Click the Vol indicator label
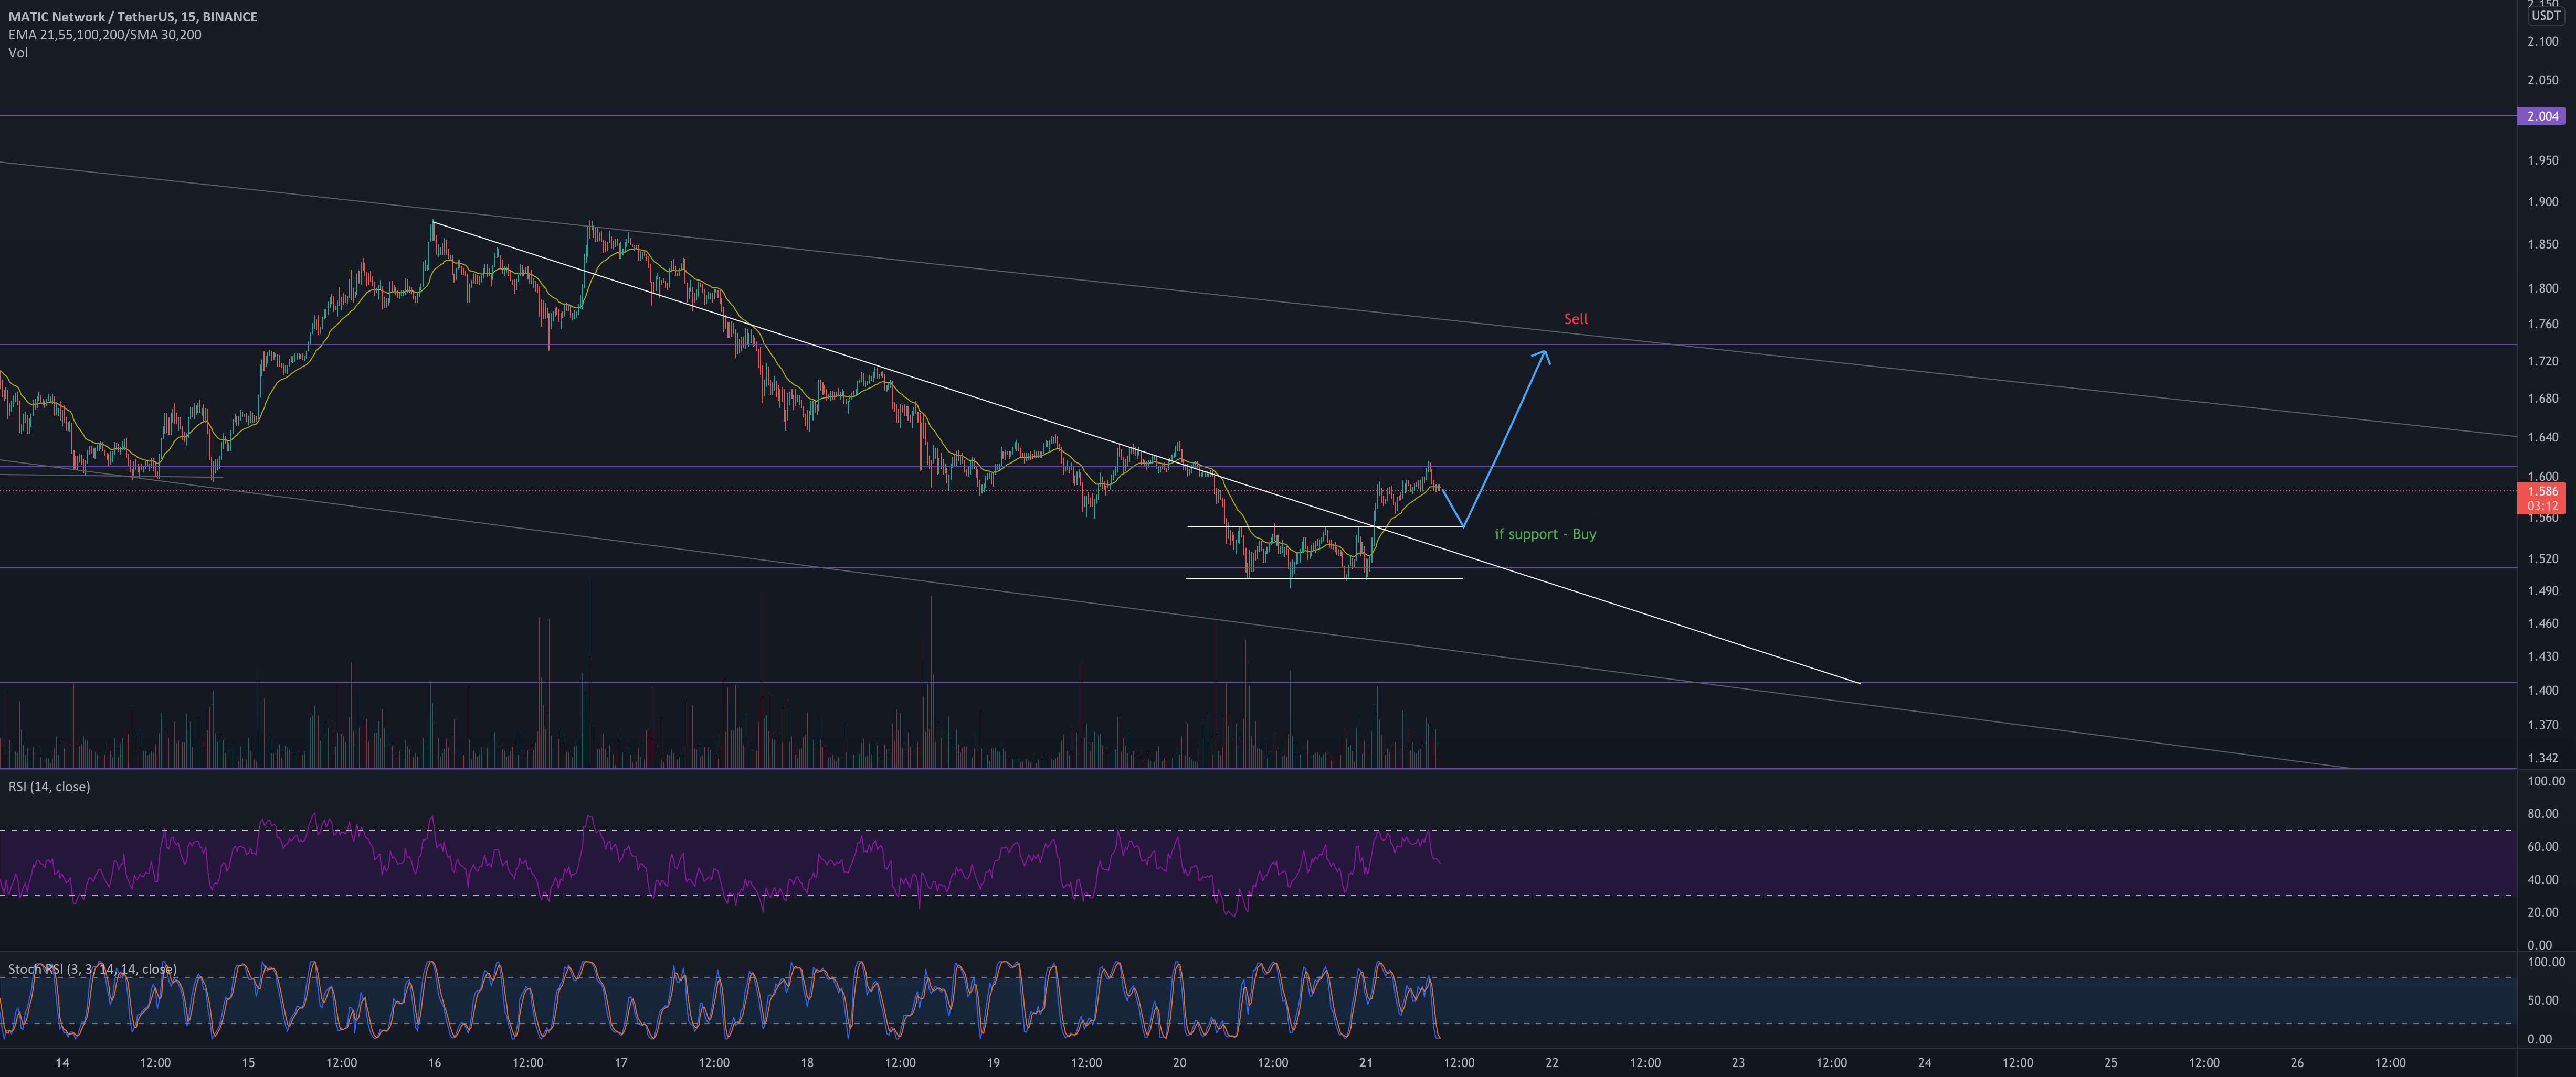Screen dimensions: 2576x1077 pos(18,53)
